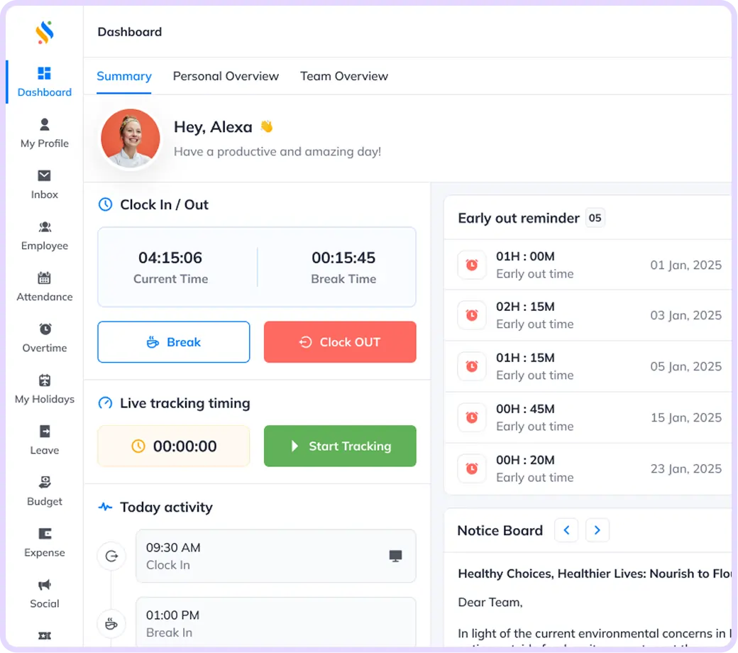
Task: Click the 00:00:00 live tracking timer
Action: coord(174,446)
